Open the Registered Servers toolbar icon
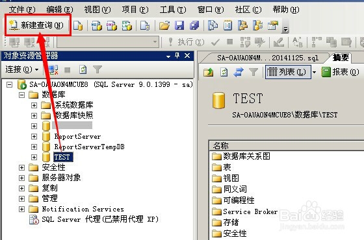364x240 pixels. point(213,25)
